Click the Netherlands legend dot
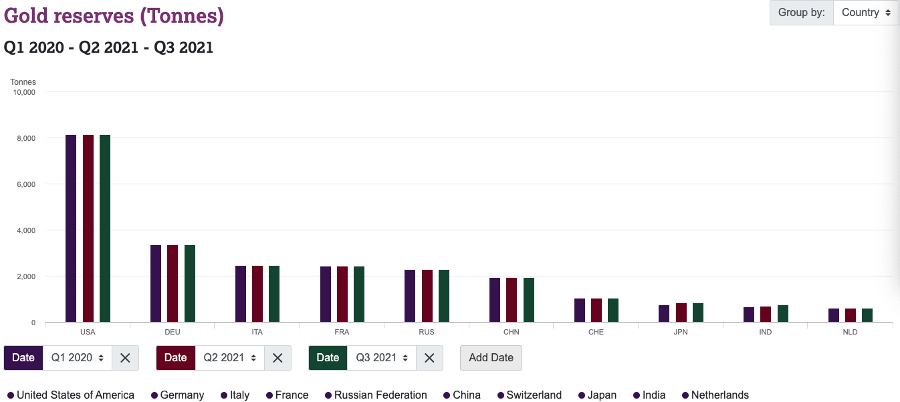 (685, 395)
